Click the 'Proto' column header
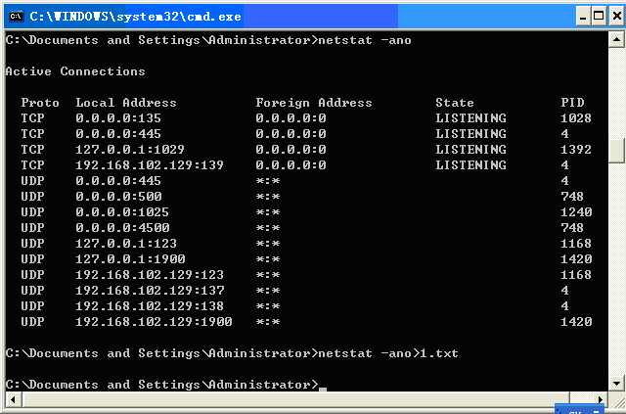626x414 pixels. [40, 103]
